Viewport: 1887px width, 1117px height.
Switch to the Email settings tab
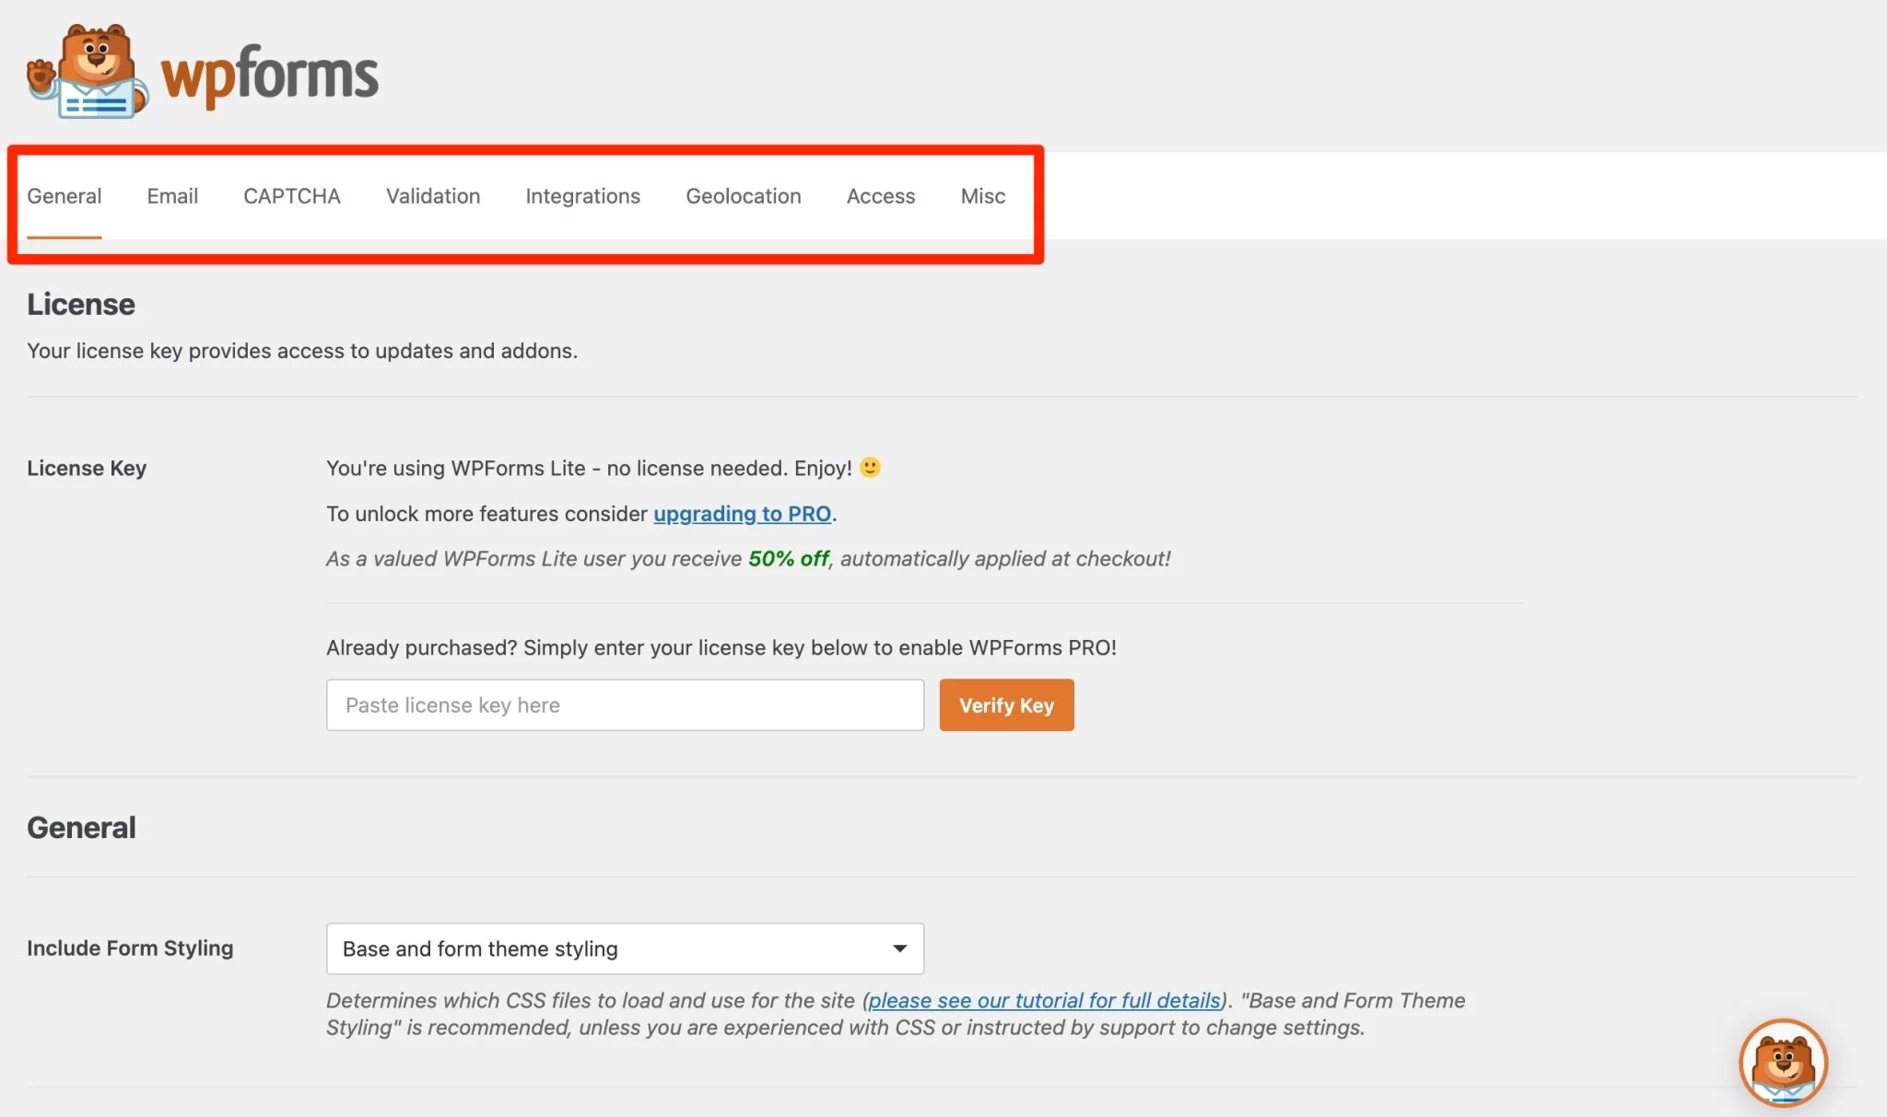(x=171, y=195)
